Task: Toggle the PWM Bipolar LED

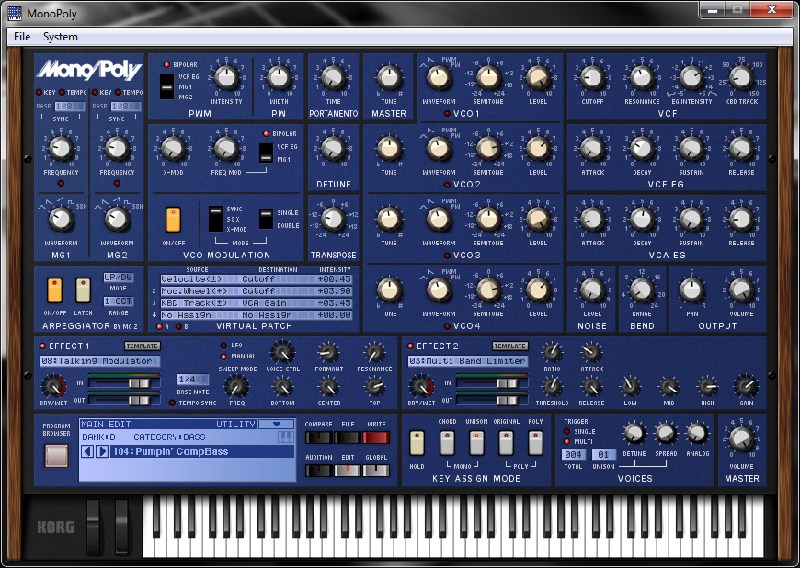Action: (x=166, y=64)
